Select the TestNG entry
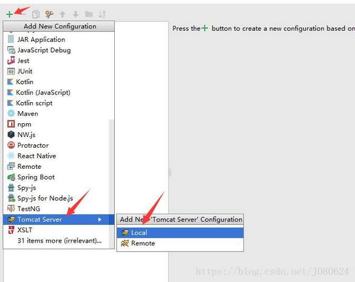355x282 pixels. [57, 209]
